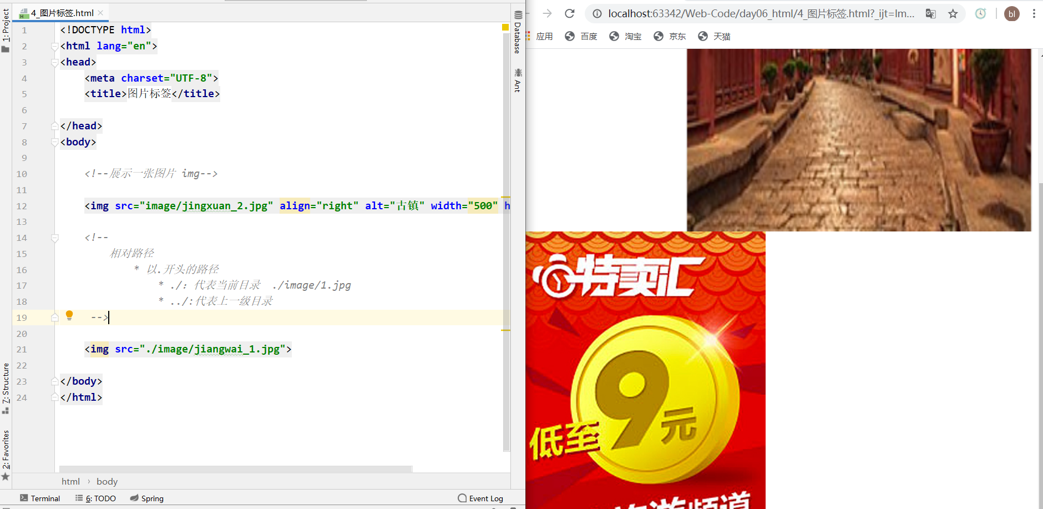
Task: Open the Ant side panel
Action: point(517,78)
